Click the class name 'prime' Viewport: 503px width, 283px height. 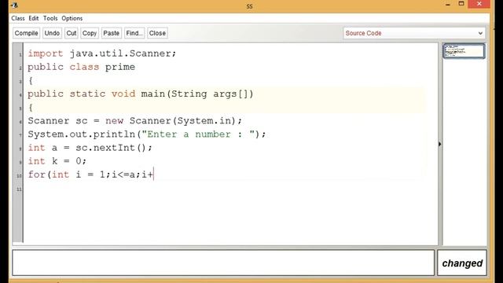point(120,68)
